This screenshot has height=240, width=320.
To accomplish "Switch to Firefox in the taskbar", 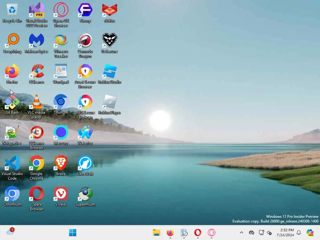I will (170, 232).
